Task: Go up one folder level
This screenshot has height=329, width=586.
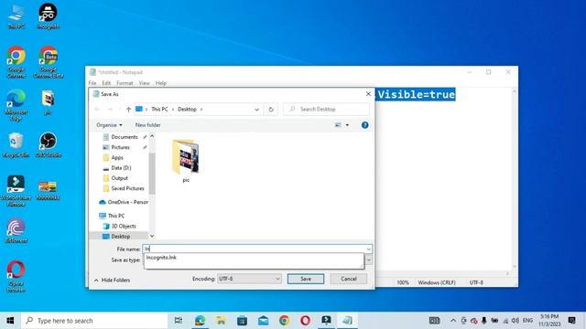Action: pyautogui.click(x=128, y=110)
